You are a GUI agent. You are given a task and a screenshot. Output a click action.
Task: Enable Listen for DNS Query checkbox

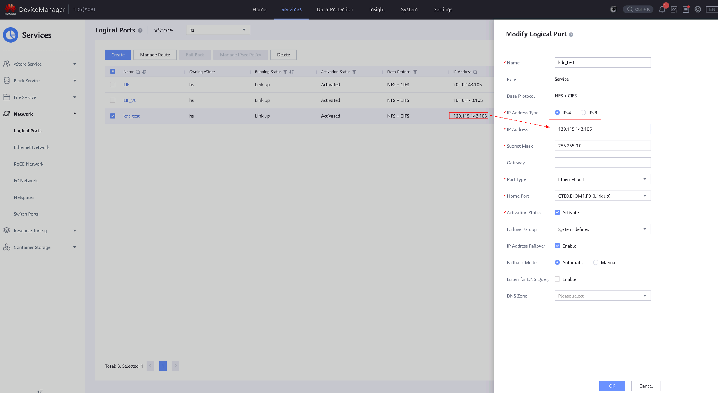tap(557, 279)
